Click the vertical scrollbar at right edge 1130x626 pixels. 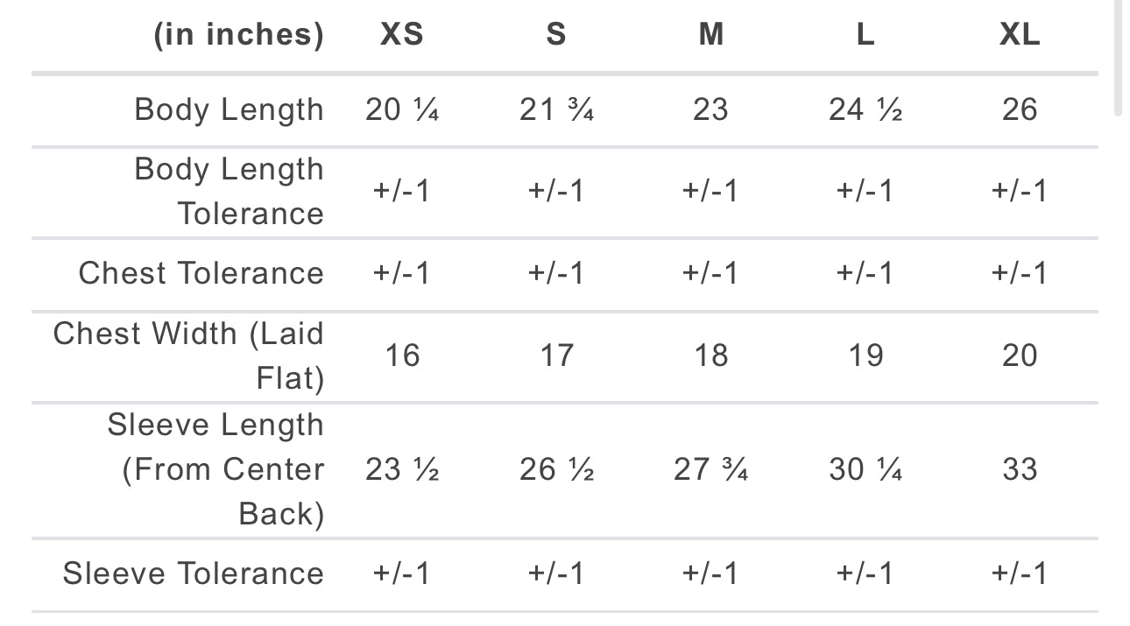pyautogui.click(x=1118, y=58)
